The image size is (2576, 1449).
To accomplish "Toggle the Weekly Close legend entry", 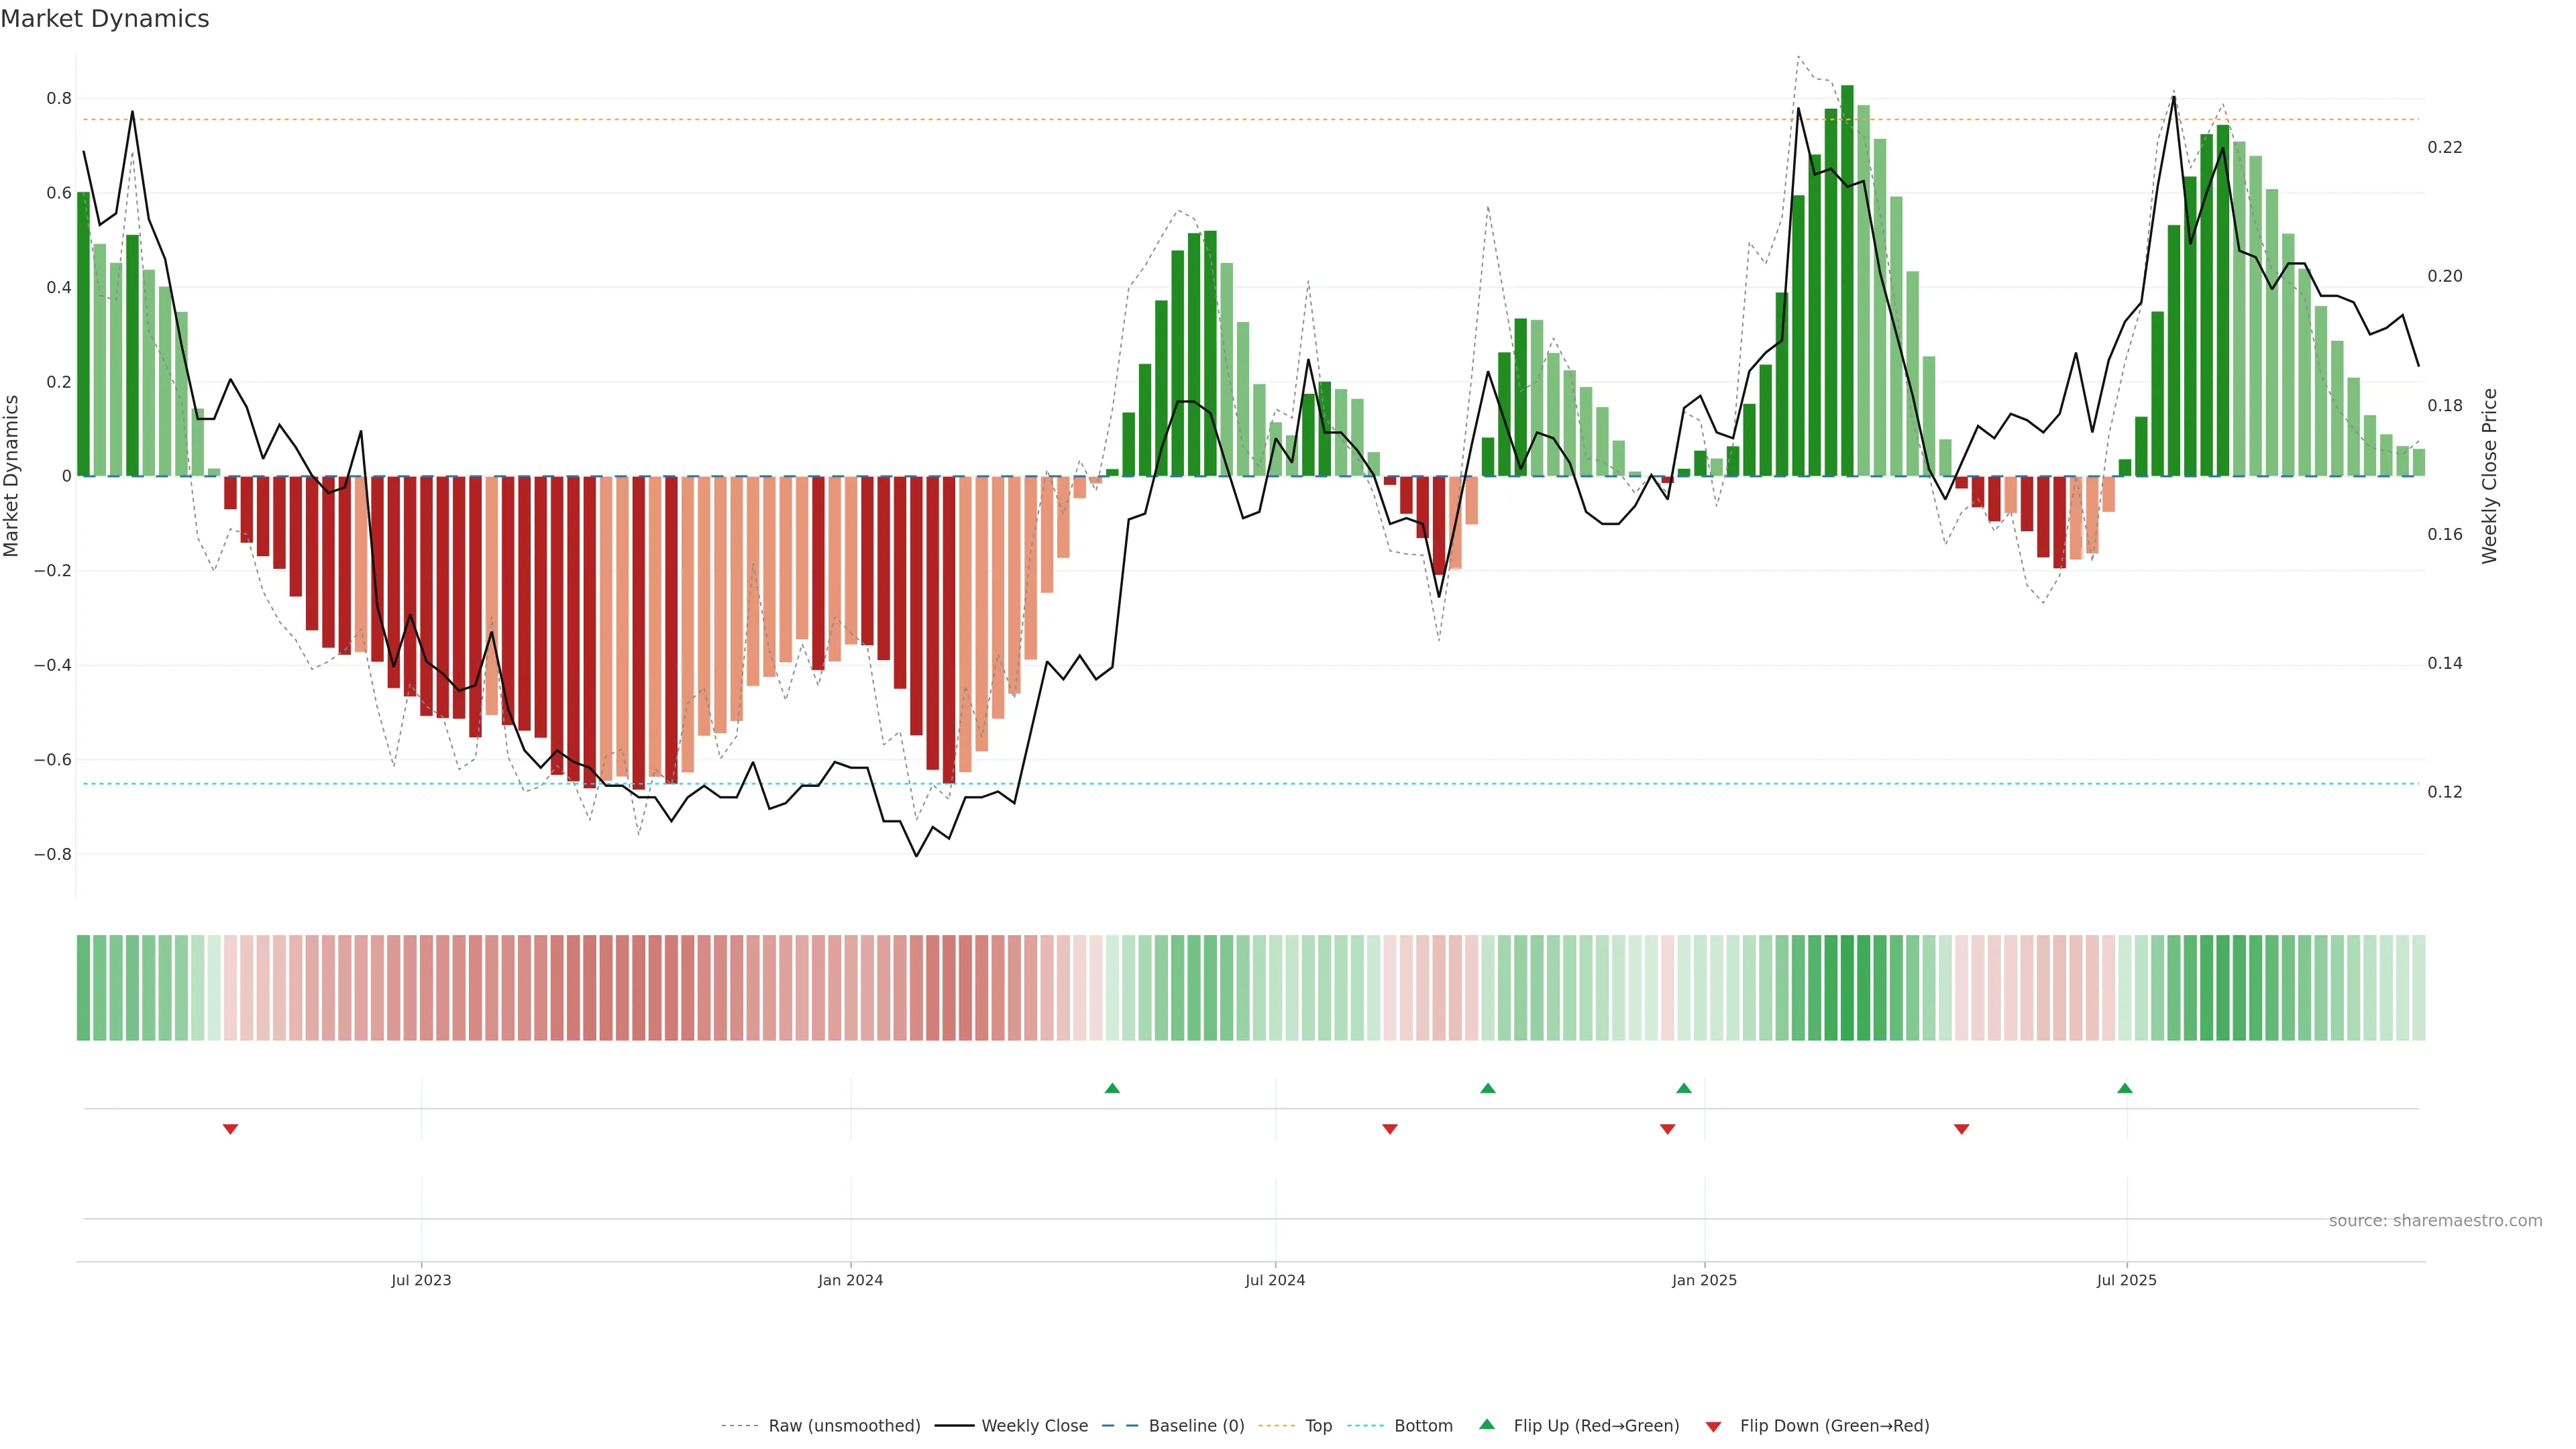I will click(x=1034, y=1426).
